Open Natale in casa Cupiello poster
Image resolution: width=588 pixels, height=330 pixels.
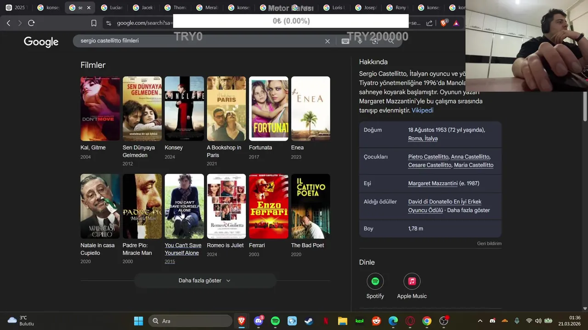(100, 206)
